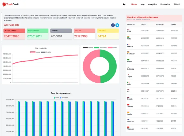Open the Github link
184x136 pixels.
tap(177, 4)
